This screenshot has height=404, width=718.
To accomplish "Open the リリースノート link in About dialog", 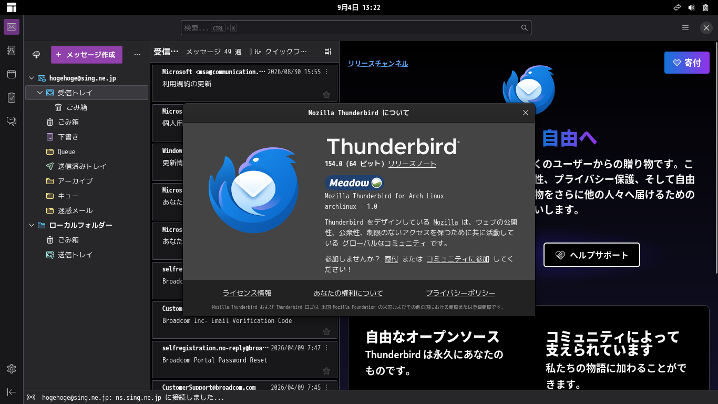I will point(412,164).
